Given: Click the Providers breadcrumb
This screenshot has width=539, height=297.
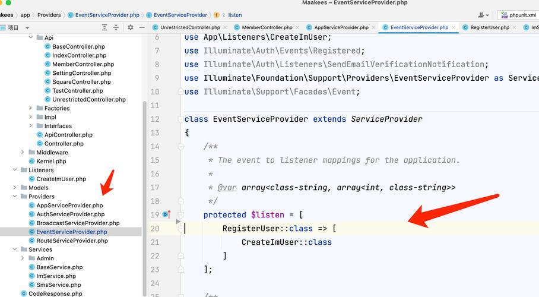Looking at the screenshot, I should (x=49, y=15).
